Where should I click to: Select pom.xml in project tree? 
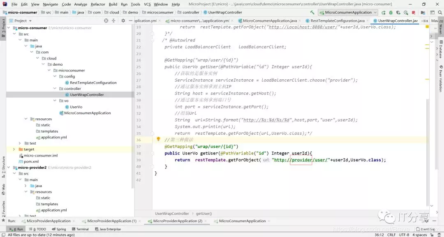(x=31, y=161)
